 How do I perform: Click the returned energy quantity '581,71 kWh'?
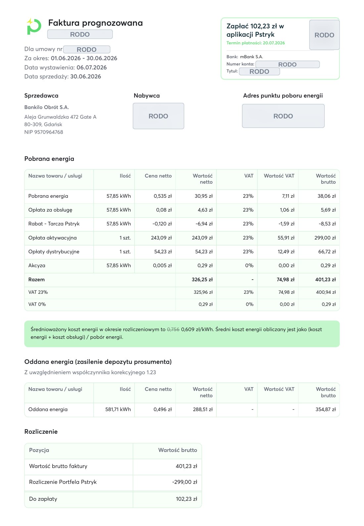pos(118,410)
